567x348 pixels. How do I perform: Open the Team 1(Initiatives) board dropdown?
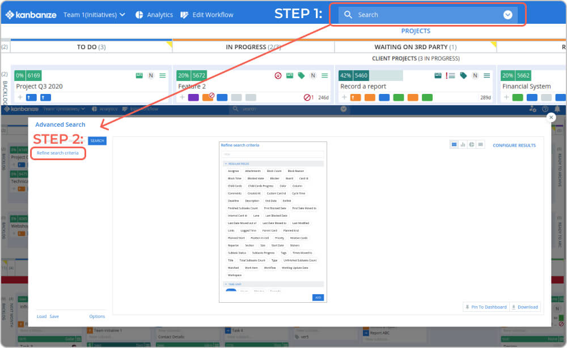tap(94, 15)
